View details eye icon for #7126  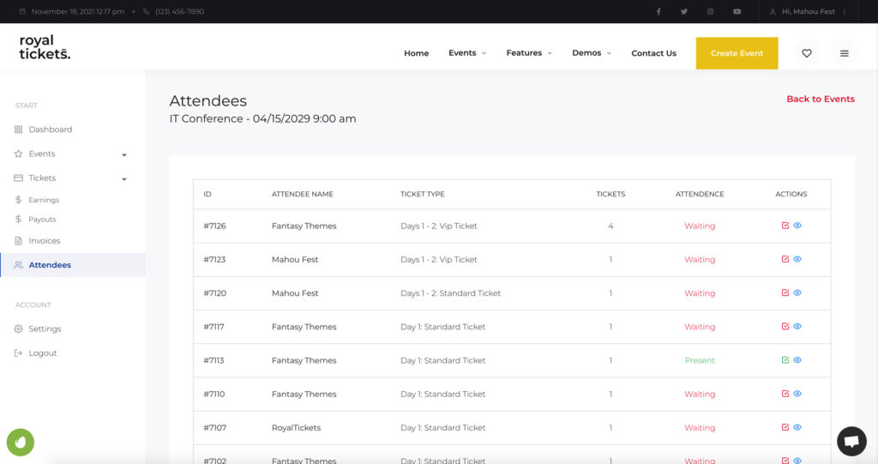797,226
